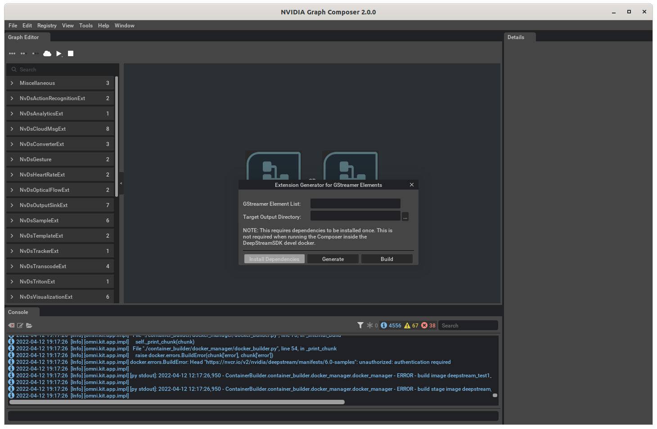657x429 pixels.
Task: Open the filter funnel icon in the console
Action: pos(360,325)
